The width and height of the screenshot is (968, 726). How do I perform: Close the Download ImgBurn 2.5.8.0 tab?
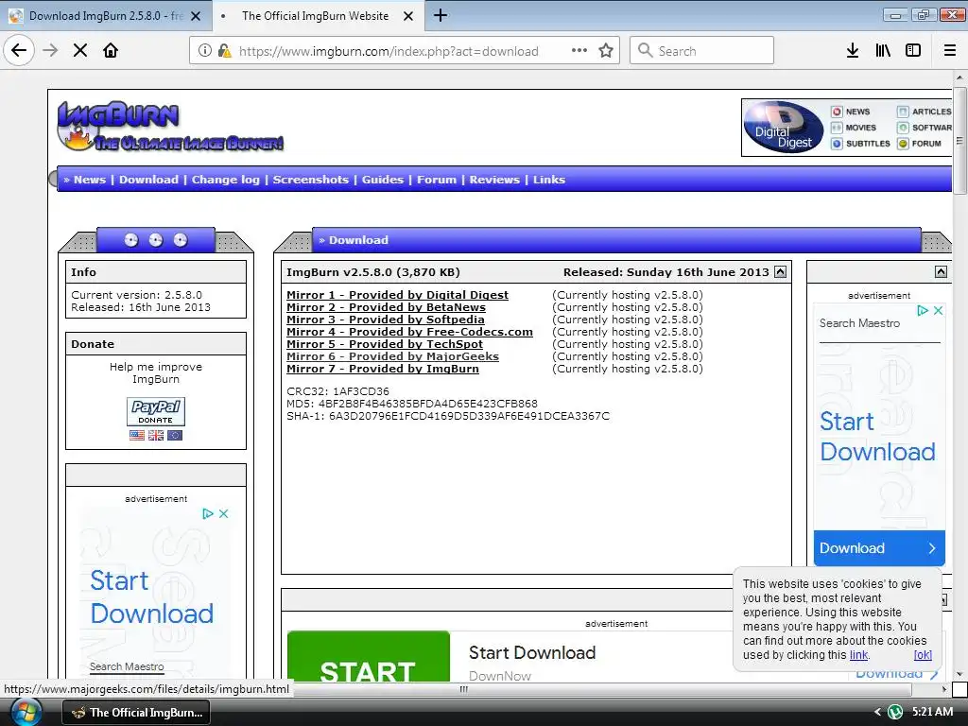(196, 16)
